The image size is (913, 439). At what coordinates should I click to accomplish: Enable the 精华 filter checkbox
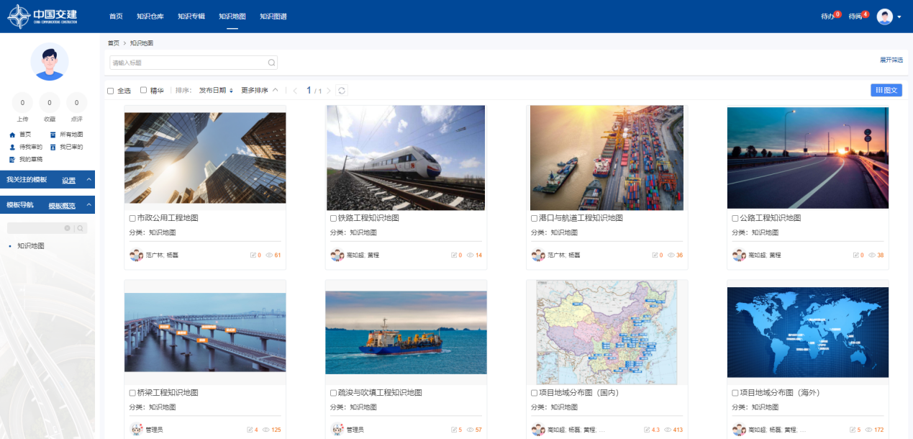pos(144,90)
